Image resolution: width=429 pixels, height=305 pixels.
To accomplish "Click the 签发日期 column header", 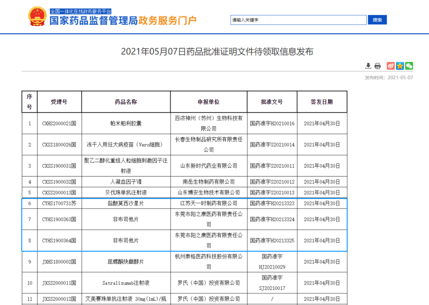I will (x=322, y=102).
